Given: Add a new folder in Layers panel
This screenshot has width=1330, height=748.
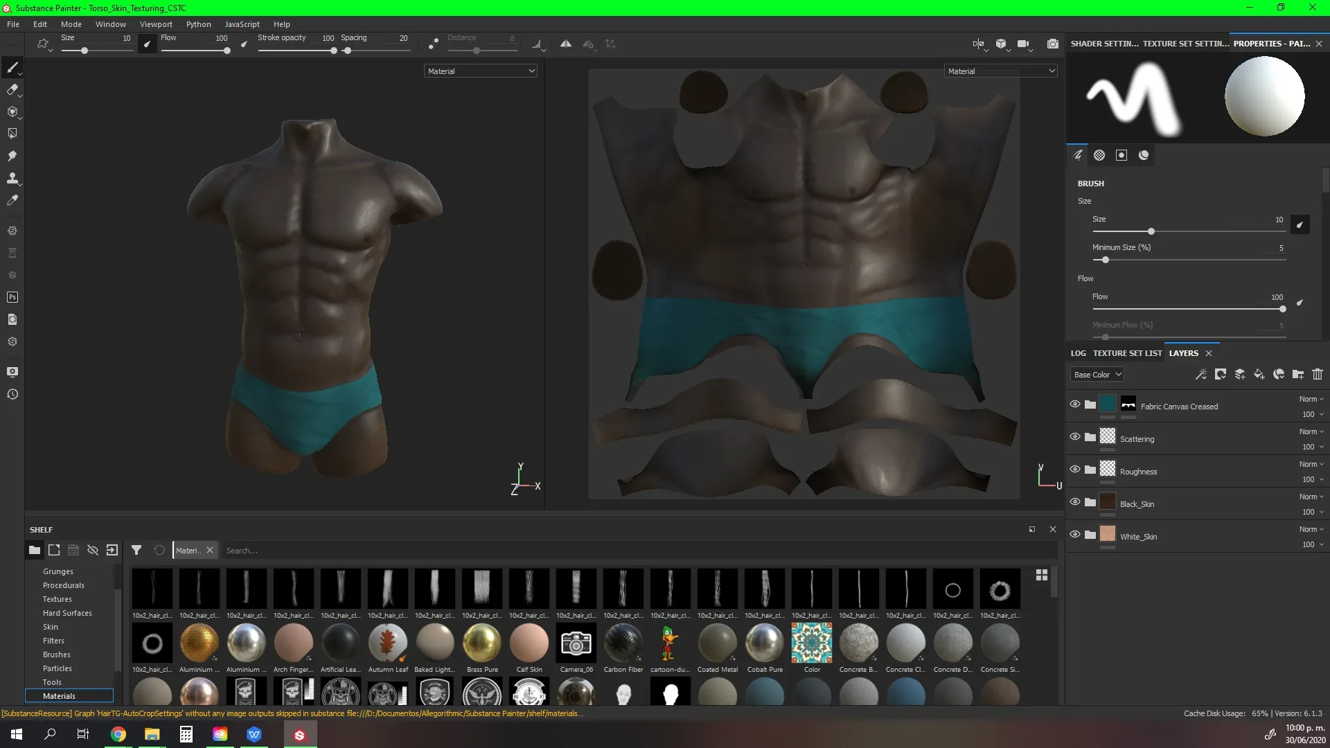Looking at the screenshot, I should (x=1298, y=374).
